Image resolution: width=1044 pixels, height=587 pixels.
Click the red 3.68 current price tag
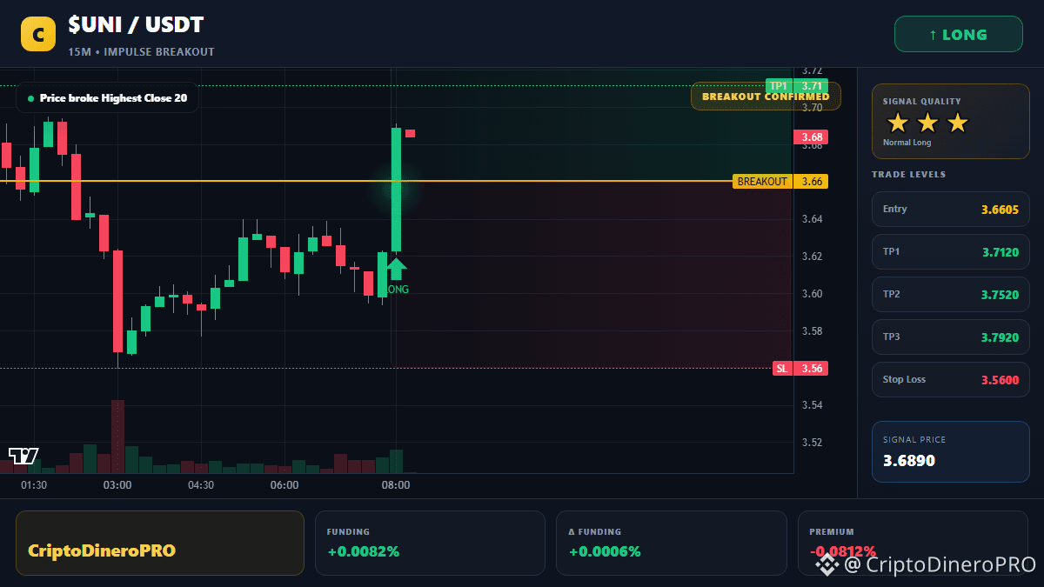pyautogui.click(x=810, y=137)
